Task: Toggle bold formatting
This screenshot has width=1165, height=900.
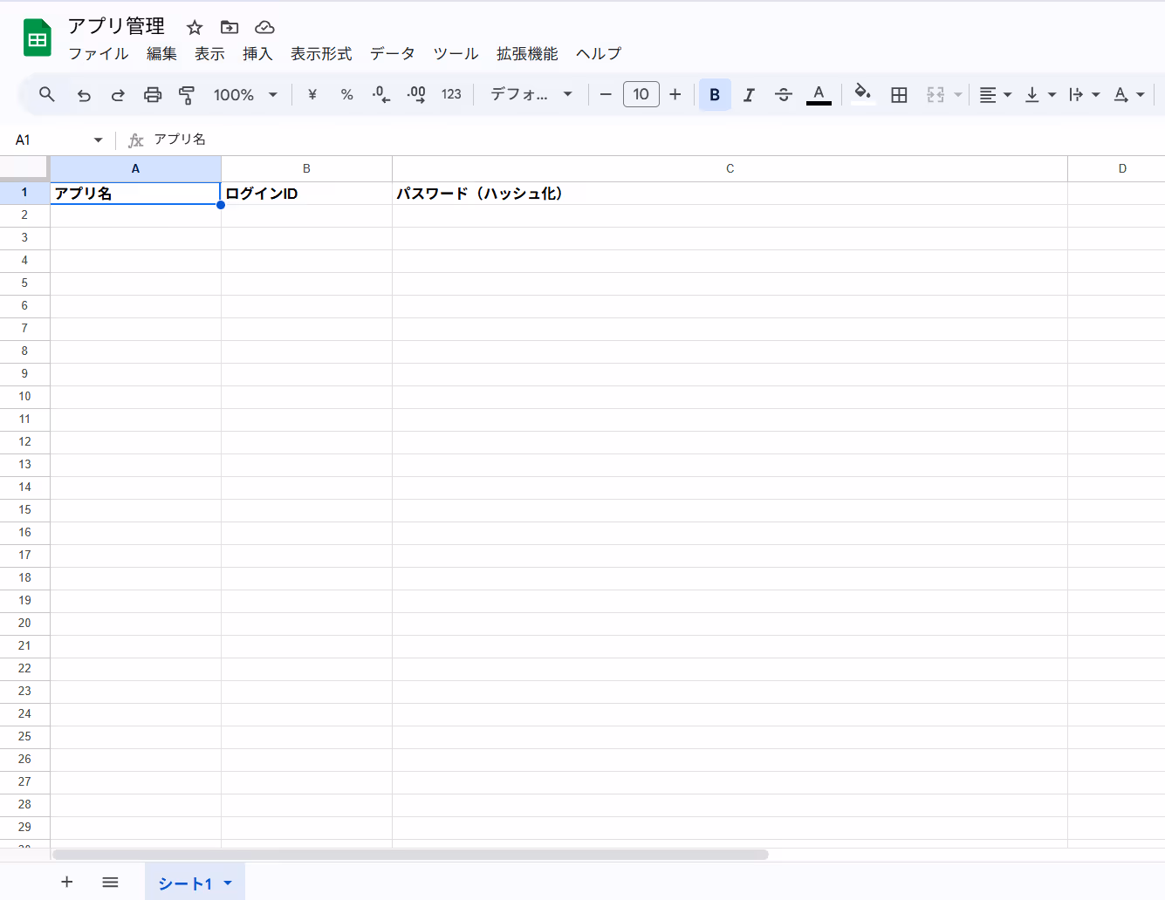Action: (715, 94)
